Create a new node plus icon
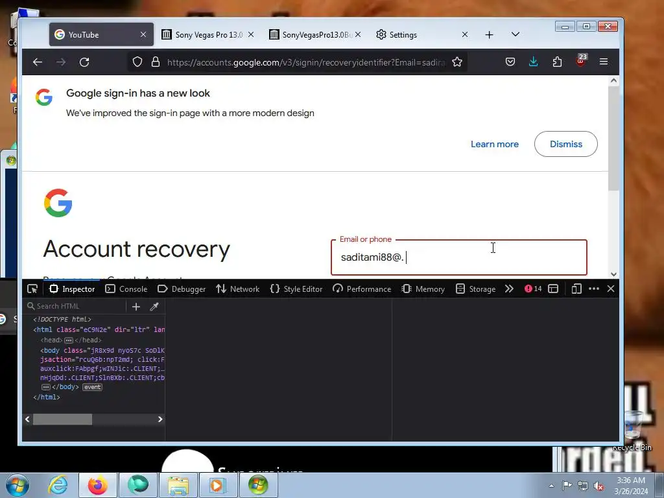664x498 pixels. (136, 307)
